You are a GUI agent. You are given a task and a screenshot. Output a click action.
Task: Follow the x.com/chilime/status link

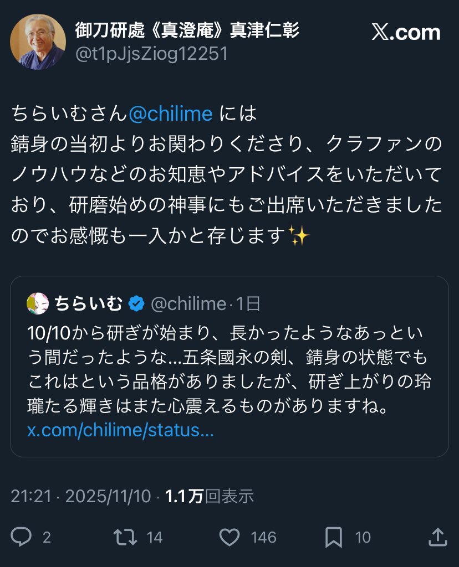(120, 430)
